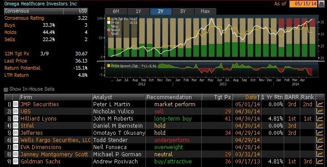Open the Goldman Sachs firm link
The width and height of the screenshot is (327, 167).
41,161
